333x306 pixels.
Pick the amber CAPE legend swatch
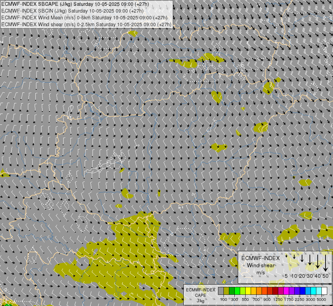(253, 291)
